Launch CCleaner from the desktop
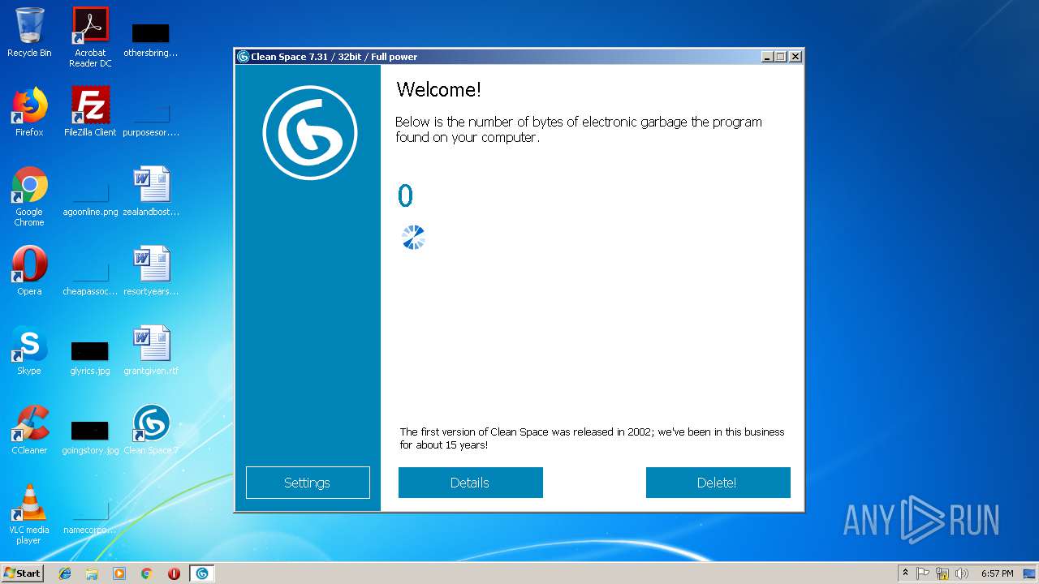This screenshot has width=1039, height=584. 29,430
